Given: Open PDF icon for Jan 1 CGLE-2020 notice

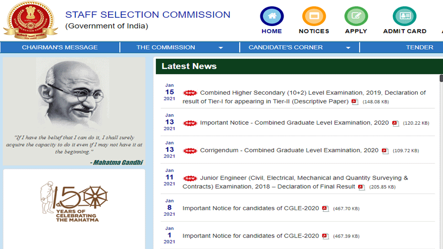Looking at the screenshot, I should [x=326, y=236].
